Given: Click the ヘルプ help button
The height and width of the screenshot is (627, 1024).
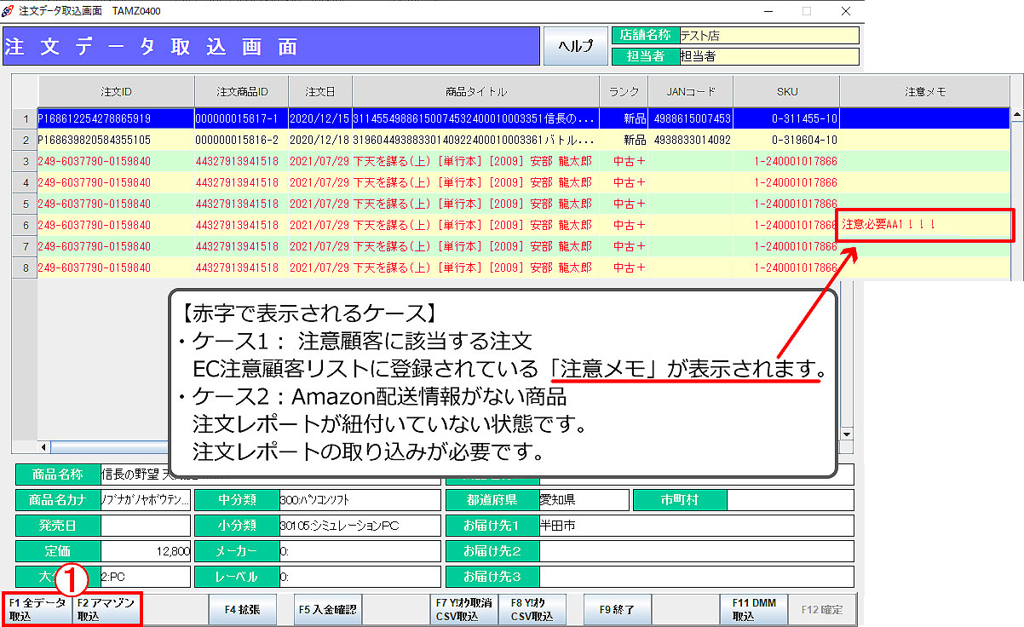Looking at the screenshot, I should point(576,47).
